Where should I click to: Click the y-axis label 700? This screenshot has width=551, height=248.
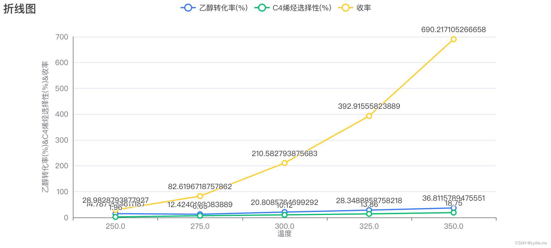point(62,37)
